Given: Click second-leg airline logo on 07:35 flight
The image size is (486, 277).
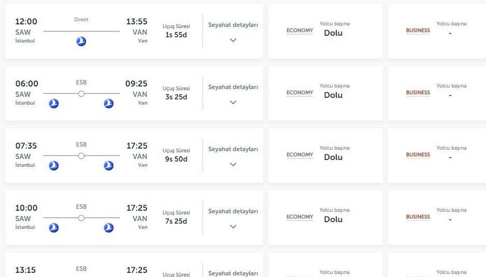Looking at the screenshot, I should pyautogui.click(x=109, y=165).
